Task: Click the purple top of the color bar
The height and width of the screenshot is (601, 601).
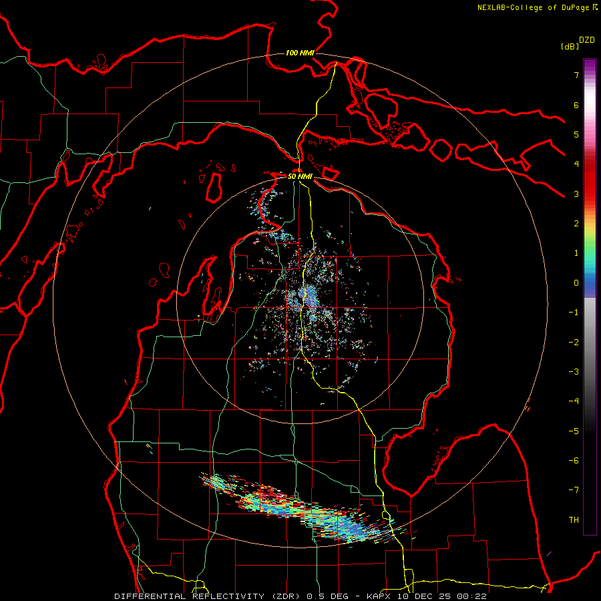Action: [x=590, y=64]
